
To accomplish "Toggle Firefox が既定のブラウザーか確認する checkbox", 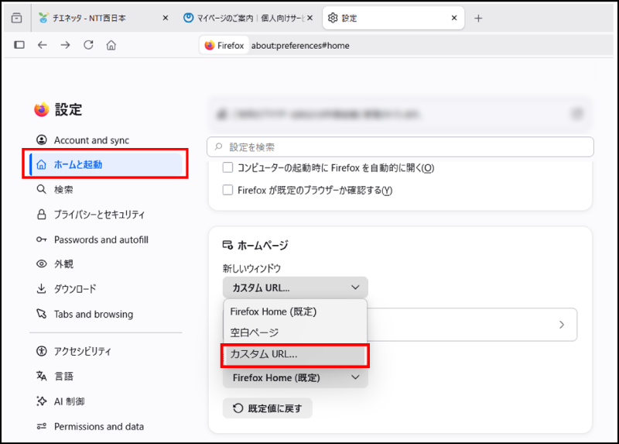I will 227,190.
